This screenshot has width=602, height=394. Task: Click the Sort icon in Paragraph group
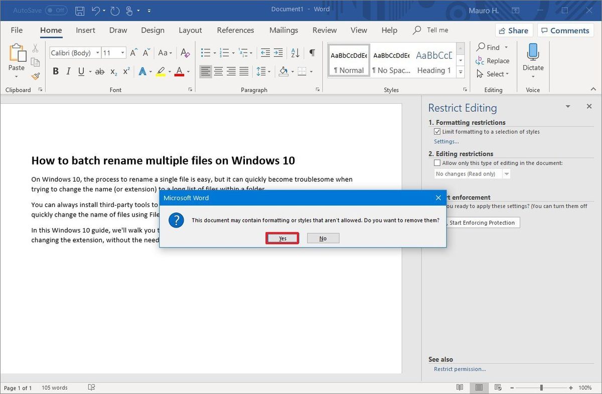(295, 52)
